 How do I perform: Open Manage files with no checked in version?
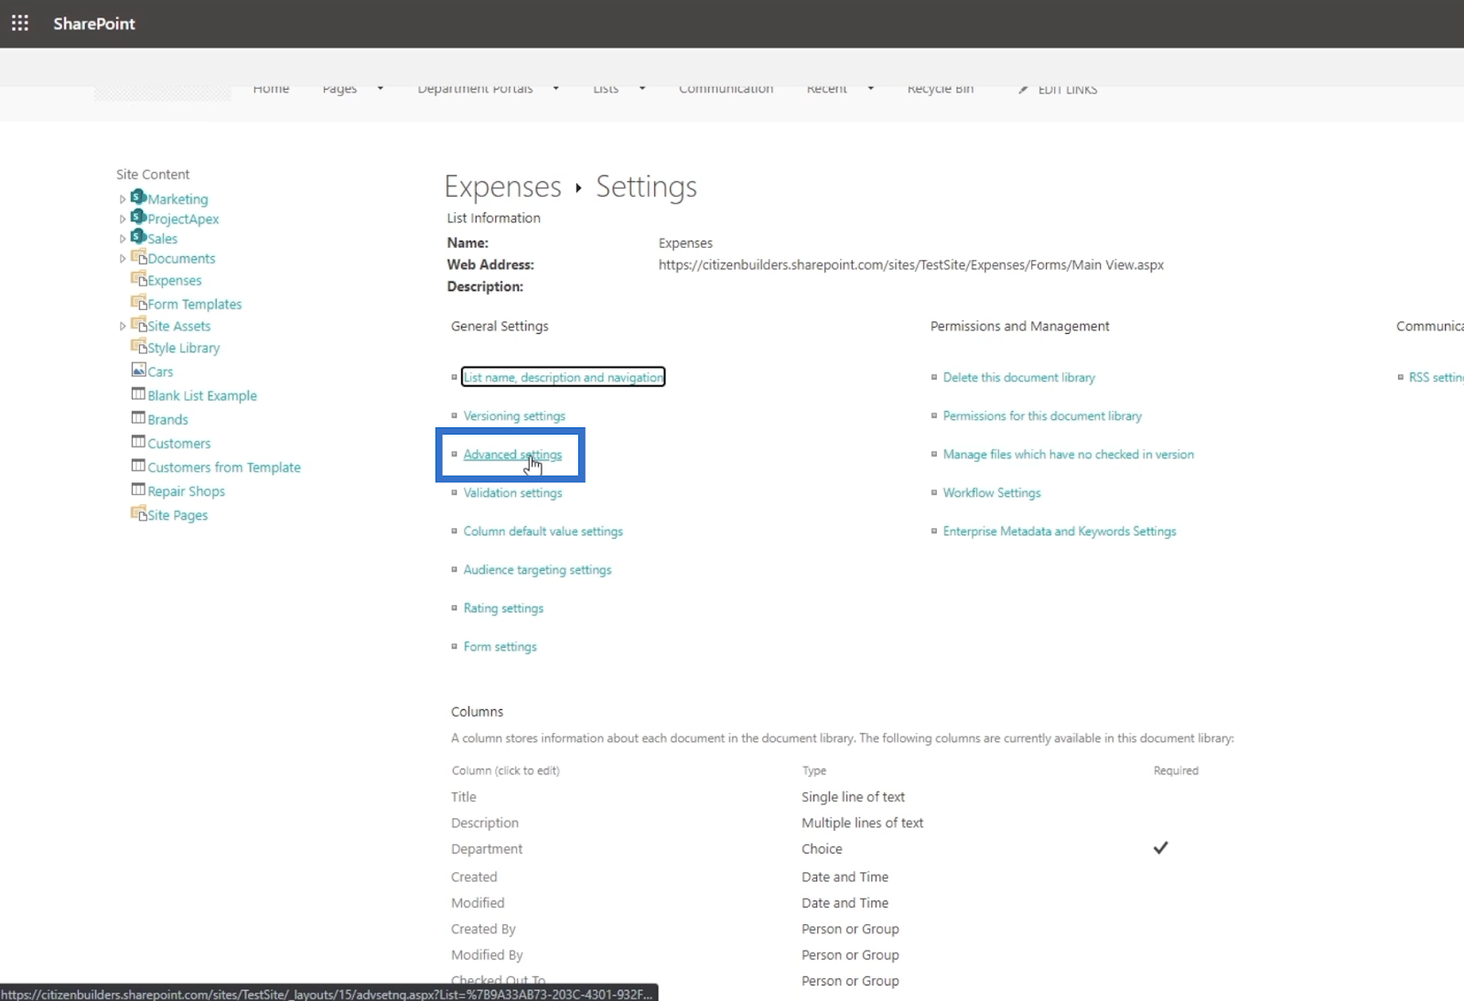tap(1068, 454)
